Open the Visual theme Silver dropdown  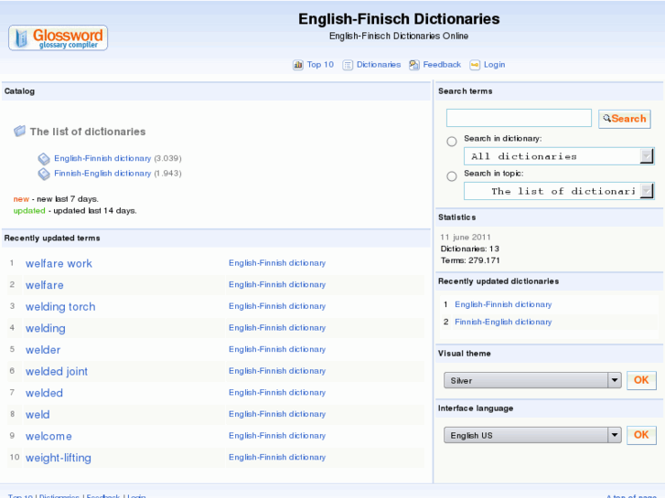pyautogui.click(x=532, y=380)
